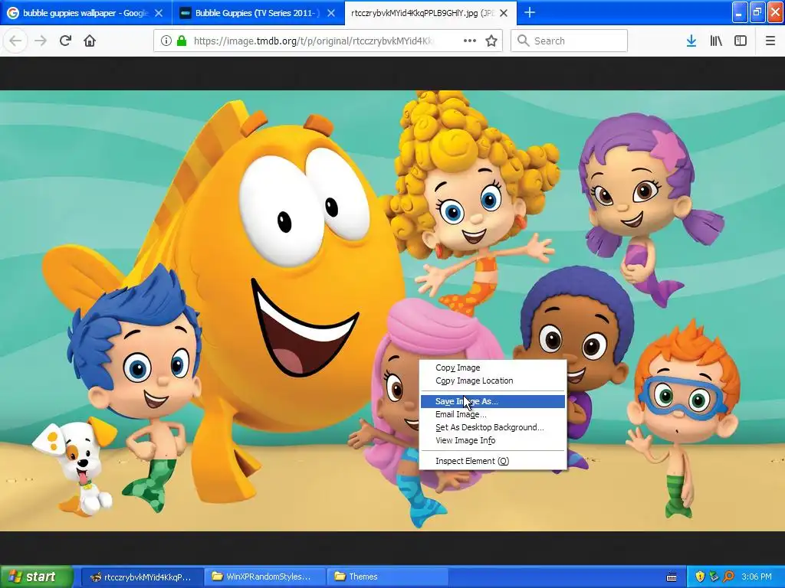
Task: Open WinXPRandomStyles folder from taskbar
Action: pyautogui.click(x=264, y=577)
